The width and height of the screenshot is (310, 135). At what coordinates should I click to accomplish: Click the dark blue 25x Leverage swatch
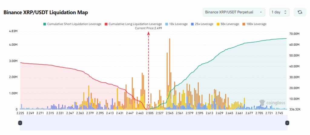pyautogui.click(x=192, y=24)
